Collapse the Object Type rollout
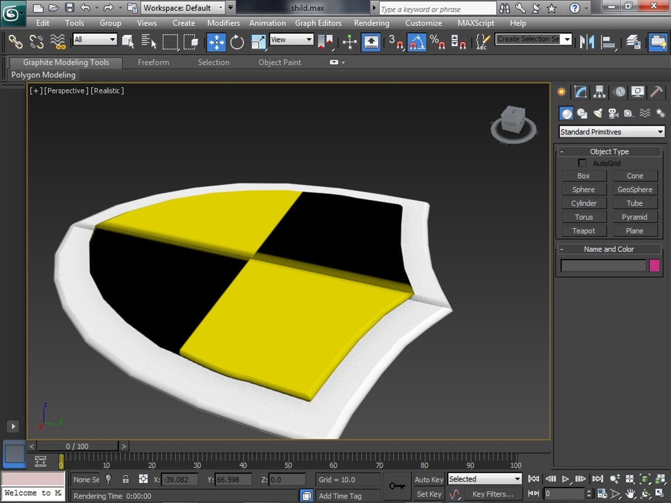671x503 pixels. coord(609,151)
